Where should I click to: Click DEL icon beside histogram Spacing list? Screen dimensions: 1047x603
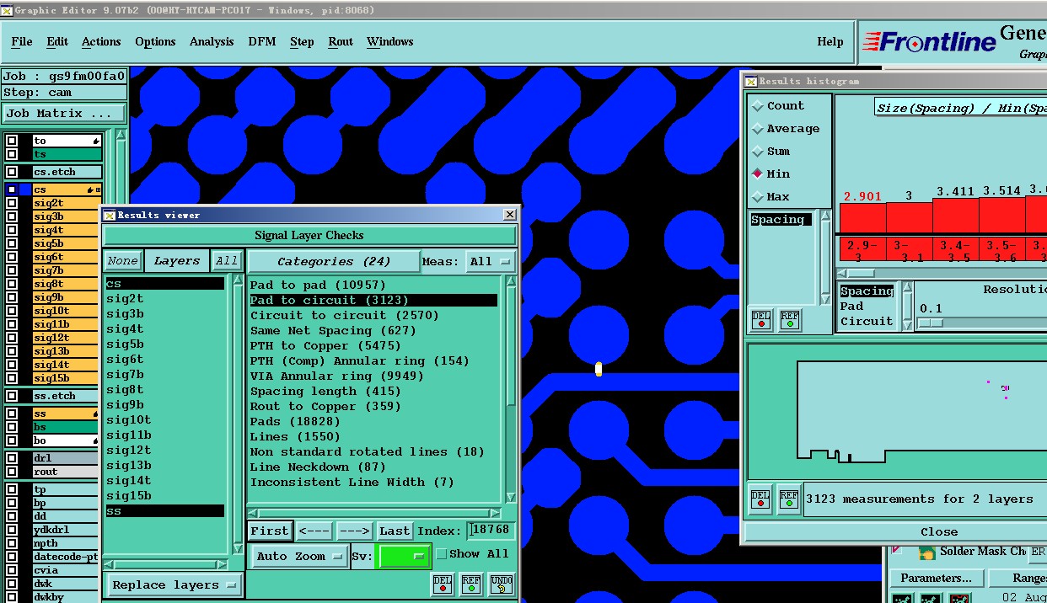pyautogui.click(x=761, y=320)
